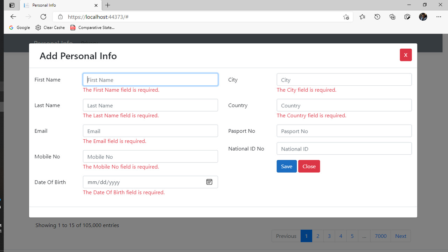Screen dimensions: 448x252
Task: Dismiss the dialog with the X button
Action: [x=406, y=55]
